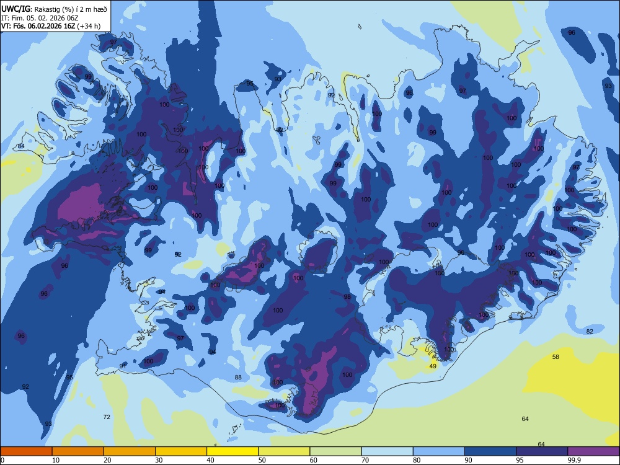Click the 'VT: Fös. 06.02.2026 16Z (+34 h)' line

pyautogui.click(x=51, y=26)
